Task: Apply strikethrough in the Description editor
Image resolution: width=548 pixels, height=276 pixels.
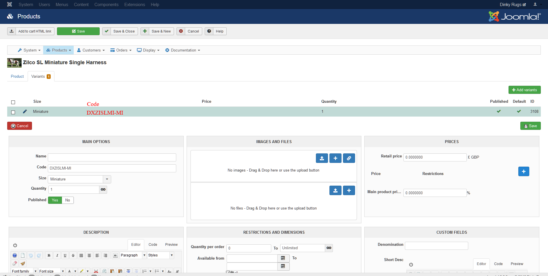Action: [x=73, y=255]
